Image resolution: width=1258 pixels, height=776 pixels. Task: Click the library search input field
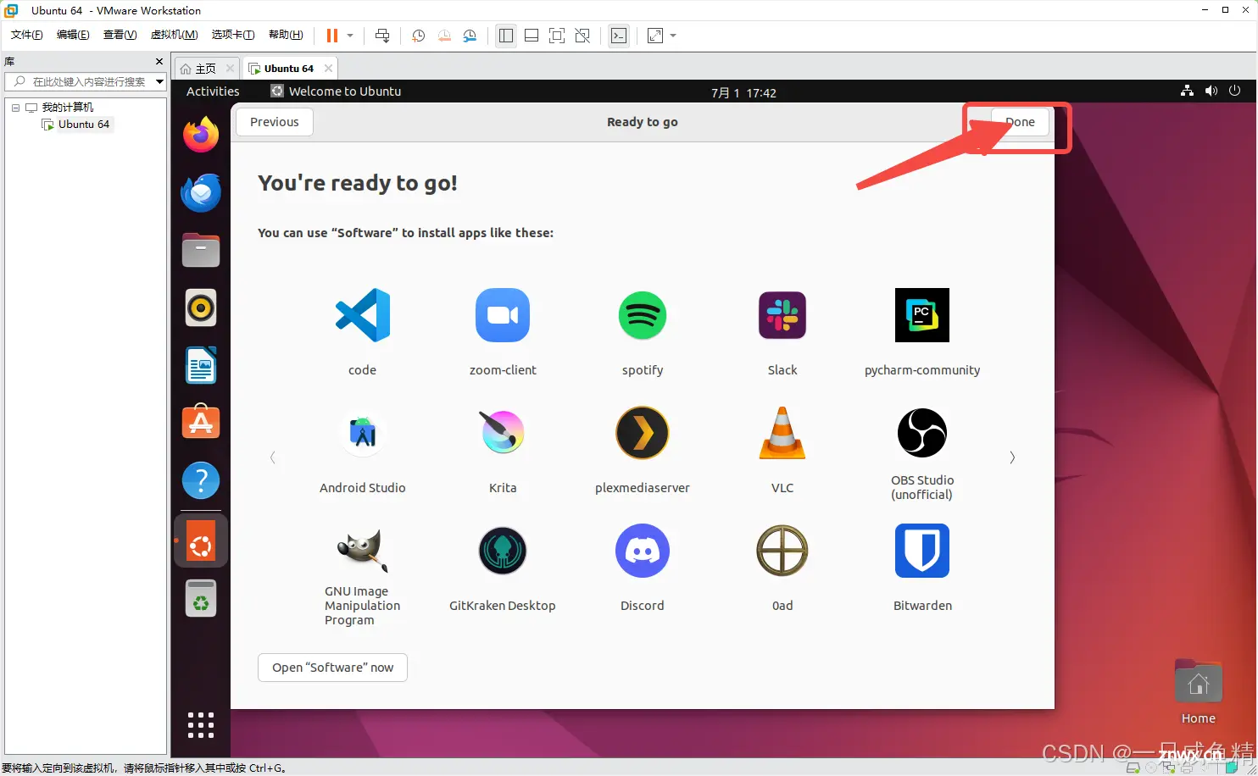pos(85,81)
